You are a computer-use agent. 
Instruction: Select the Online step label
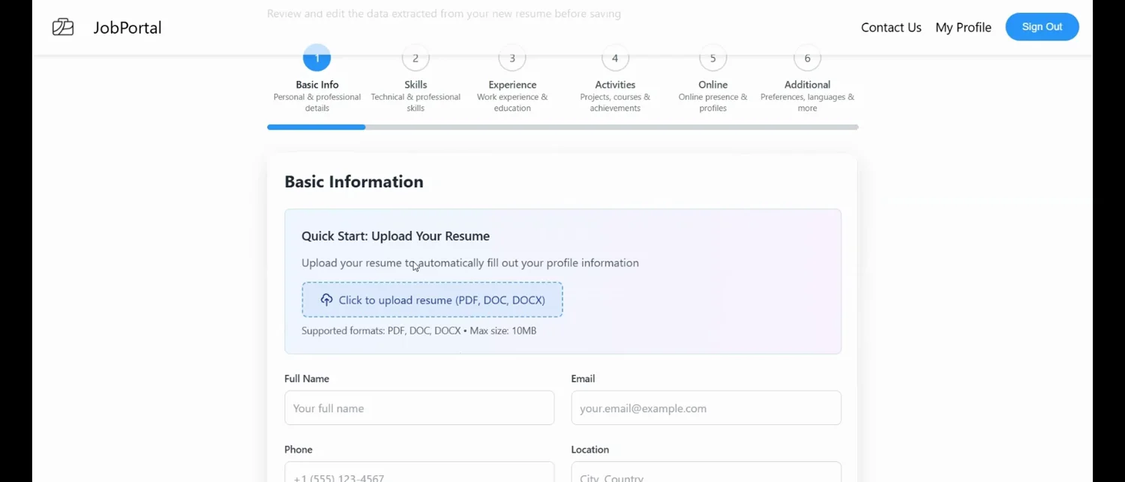pyautogui.click(x=712, y=85)
